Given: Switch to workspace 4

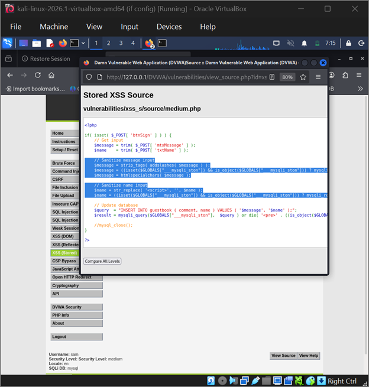Looking at the screenshot, I should [133, 43].
